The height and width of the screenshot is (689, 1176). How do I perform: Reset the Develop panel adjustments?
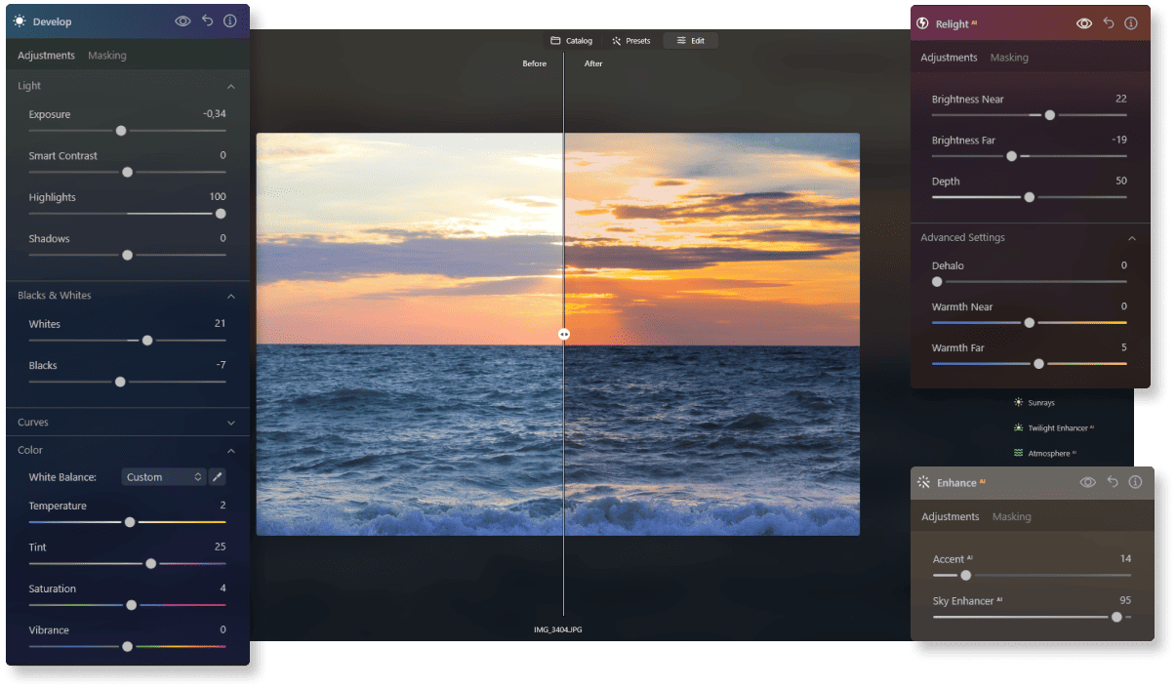(207, 20)
